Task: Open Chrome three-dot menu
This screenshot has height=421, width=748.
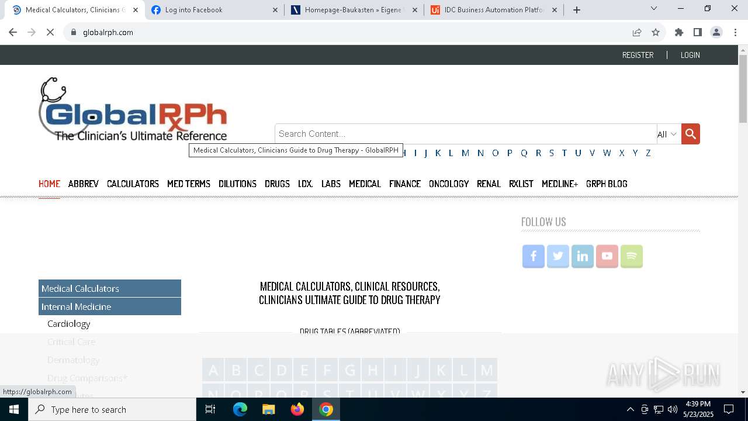Action: 735,32
